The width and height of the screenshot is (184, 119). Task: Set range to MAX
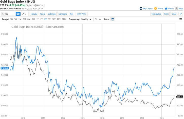pyautogui.click(x=64, y=19)
